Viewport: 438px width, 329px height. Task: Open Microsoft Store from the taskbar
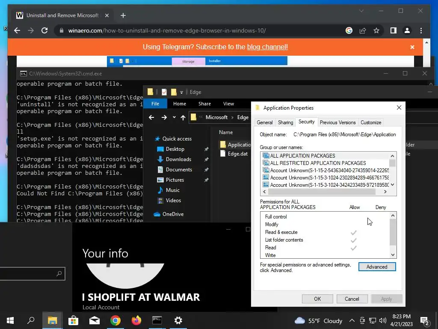[x=73, y=320]
